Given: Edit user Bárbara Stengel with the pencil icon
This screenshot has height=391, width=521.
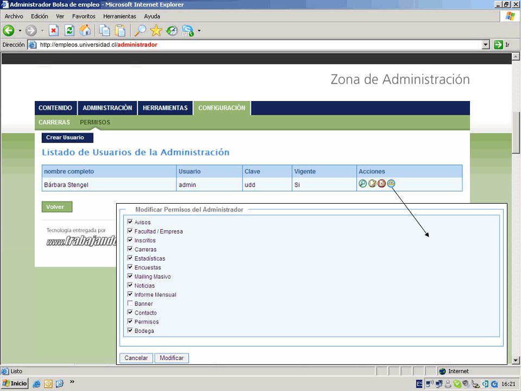Looking at the screenshot, I should (x=372, y=184).
